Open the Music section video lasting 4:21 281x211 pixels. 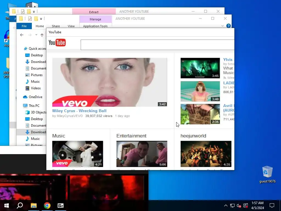(78, 154)
